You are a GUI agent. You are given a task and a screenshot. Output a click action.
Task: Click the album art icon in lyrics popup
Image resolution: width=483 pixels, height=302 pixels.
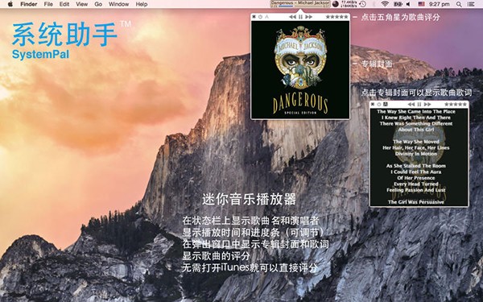pyautogui.click(x=385, y=105)
